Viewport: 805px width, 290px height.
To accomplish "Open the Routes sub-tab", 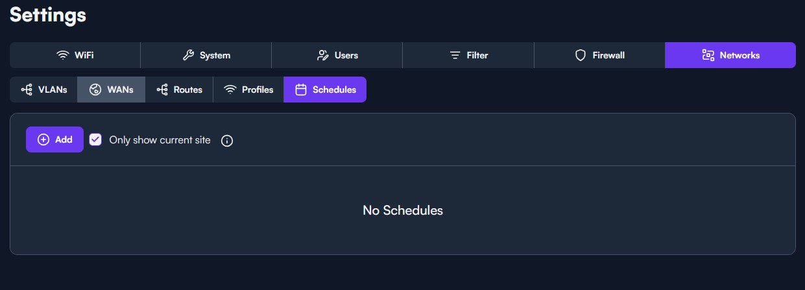I will click(x=179, y=90).
